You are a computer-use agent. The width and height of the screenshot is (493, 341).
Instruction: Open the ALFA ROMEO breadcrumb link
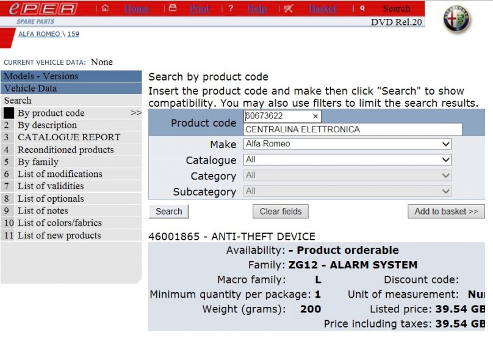click(x=39, y=34)
